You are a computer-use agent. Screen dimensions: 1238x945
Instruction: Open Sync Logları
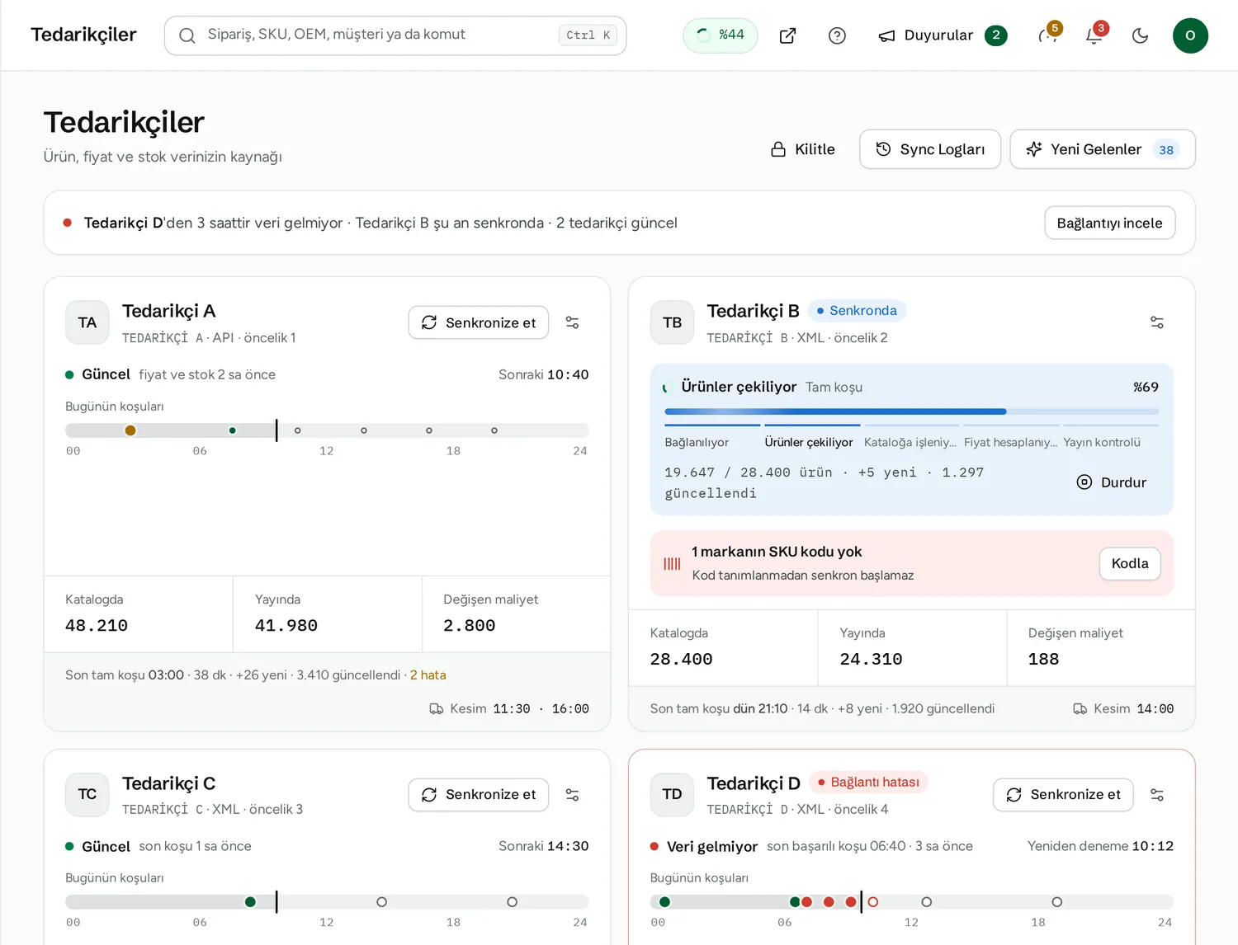click(x=930, y=149)
